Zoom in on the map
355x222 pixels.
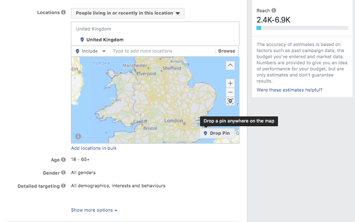point(230,83)
